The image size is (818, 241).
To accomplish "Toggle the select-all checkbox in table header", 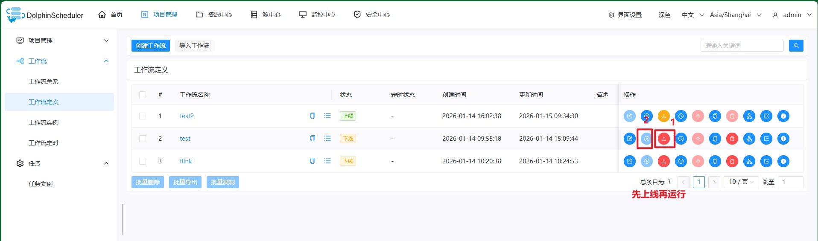I will point(143,95).
